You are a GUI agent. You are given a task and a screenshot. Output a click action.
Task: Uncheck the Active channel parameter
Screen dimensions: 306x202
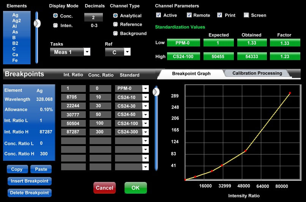pyautogui.click(x=159, y=15)
